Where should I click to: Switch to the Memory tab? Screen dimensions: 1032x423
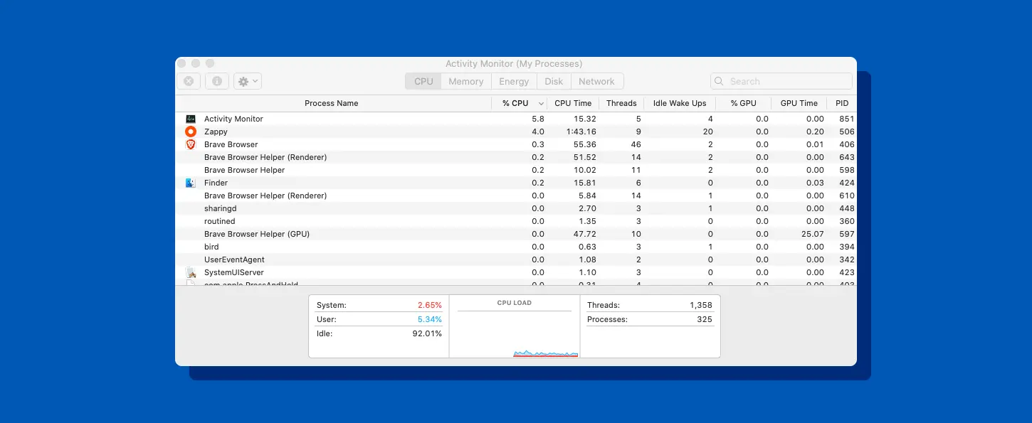[465, 81]
